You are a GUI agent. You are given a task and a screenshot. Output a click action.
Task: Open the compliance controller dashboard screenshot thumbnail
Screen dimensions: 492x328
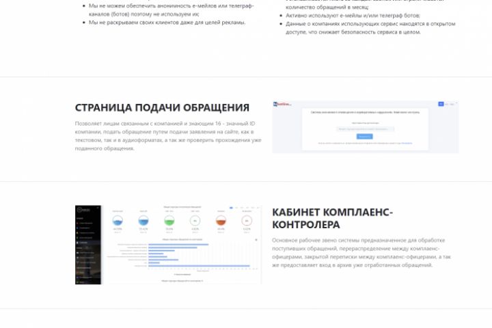168,245
